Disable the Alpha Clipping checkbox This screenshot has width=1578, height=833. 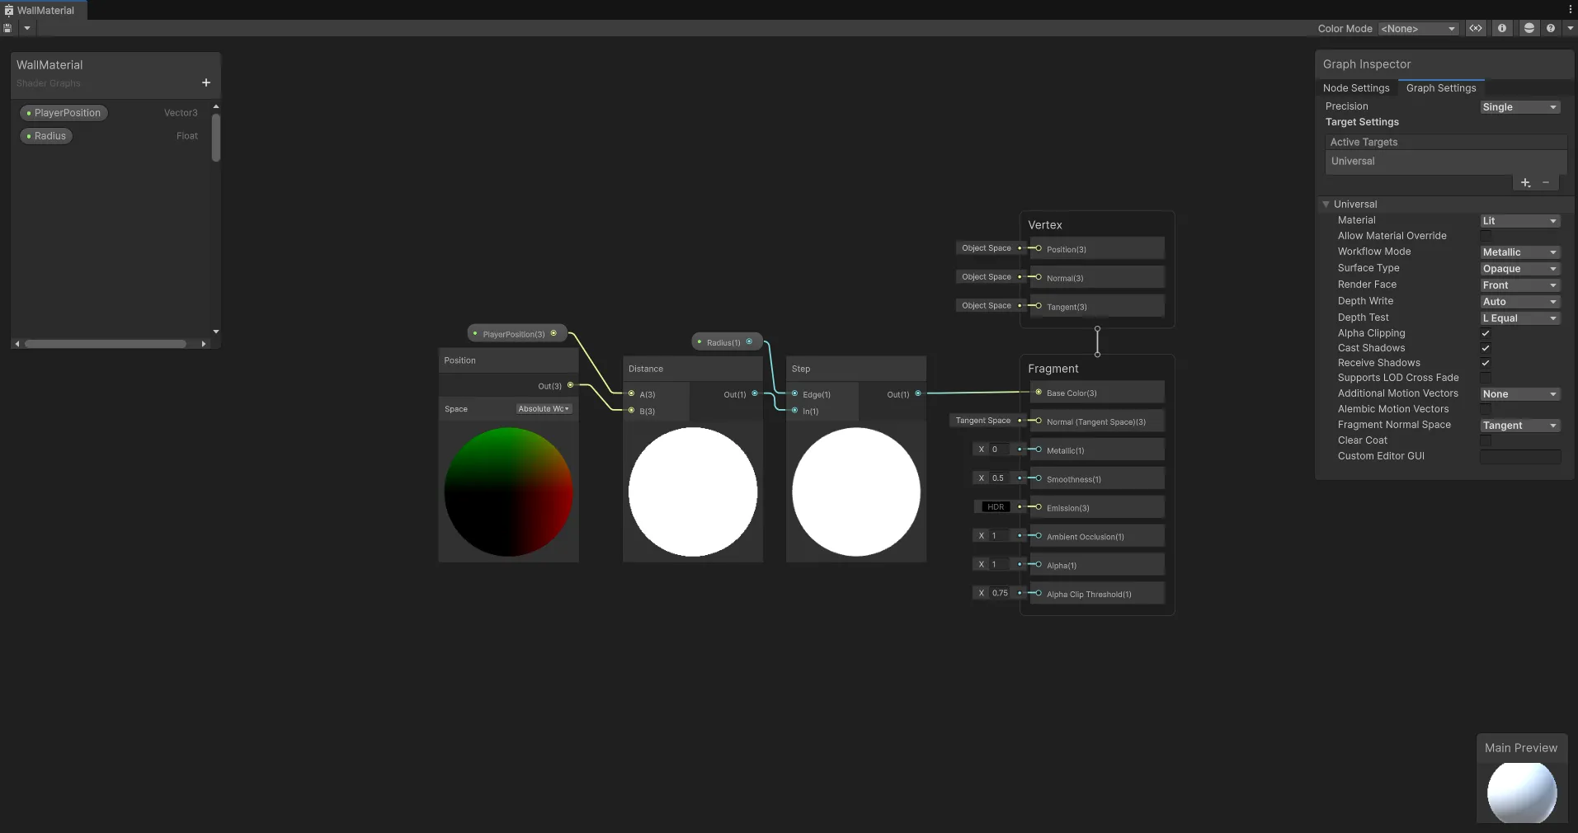coord(1486,333)
